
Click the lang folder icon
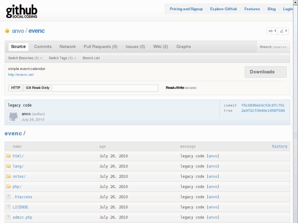pos(8,166)
